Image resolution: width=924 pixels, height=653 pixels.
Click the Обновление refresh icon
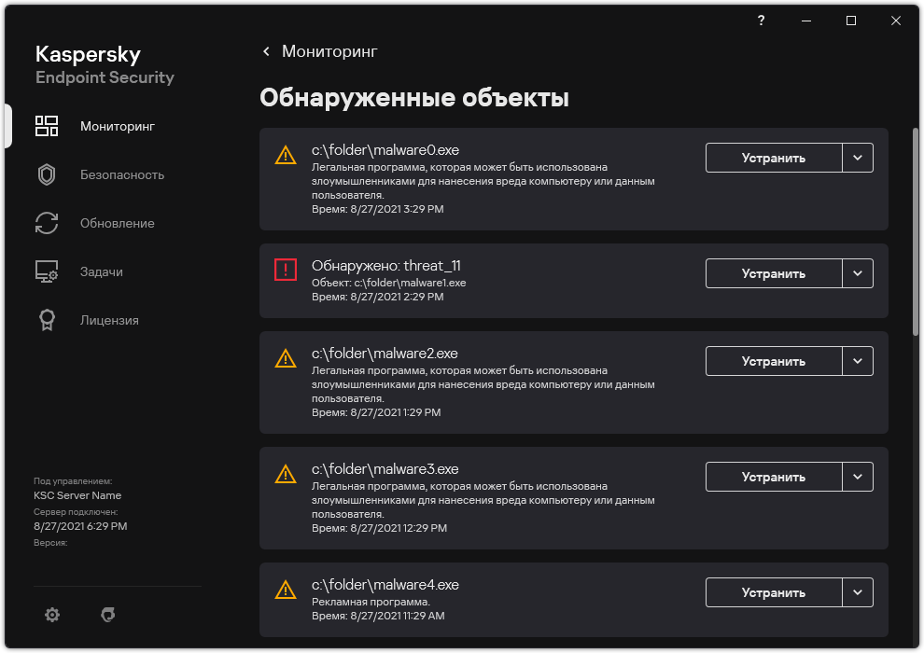tap(47, 223)
